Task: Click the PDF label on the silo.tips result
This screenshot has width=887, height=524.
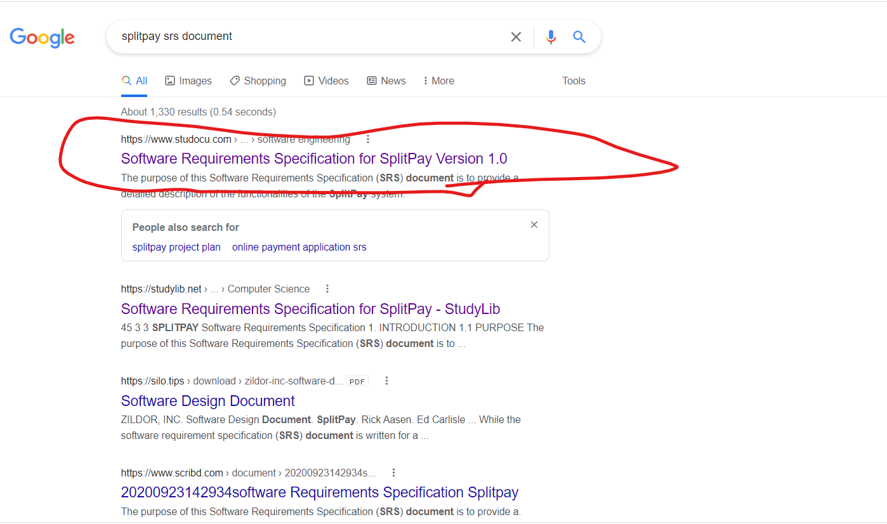Action: (x=357, y=381)
